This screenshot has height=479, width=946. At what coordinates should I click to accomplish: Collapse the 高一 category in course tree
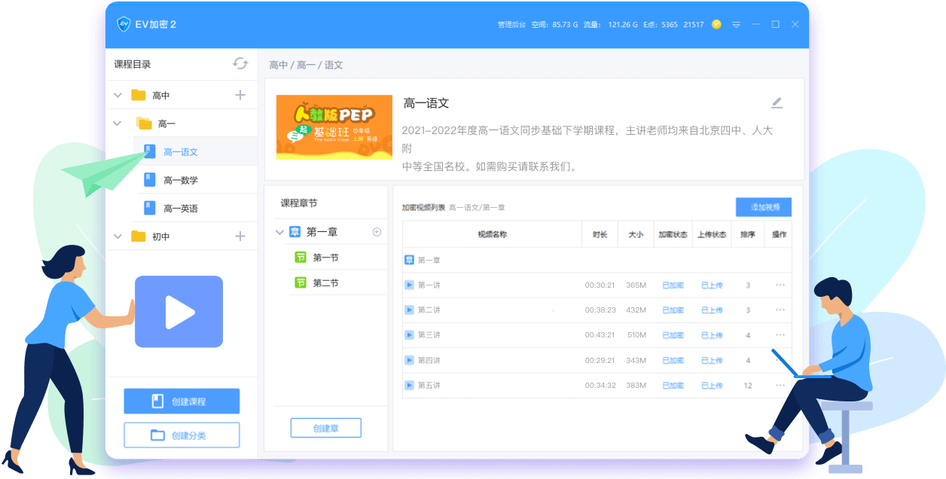[x=117, y=123]
